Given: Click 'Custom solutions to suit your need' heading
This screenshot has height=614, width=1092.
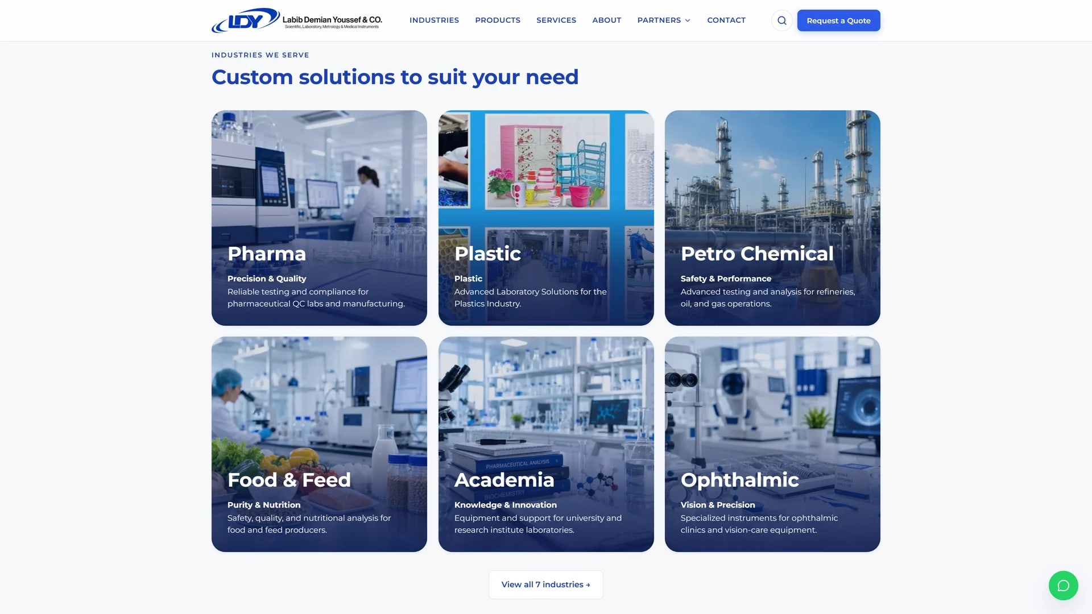Looking at the screenshot, I should [x=395, y=77].
